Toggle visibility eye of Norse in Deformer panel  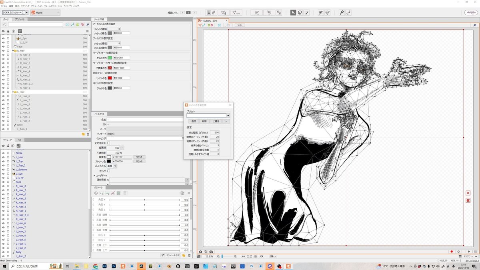3,153
